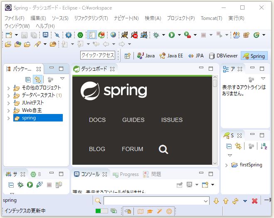Viewport: 274px width, 218px height.
Task: Switch to the Progress tab
Action: click(x=126, y=174)
